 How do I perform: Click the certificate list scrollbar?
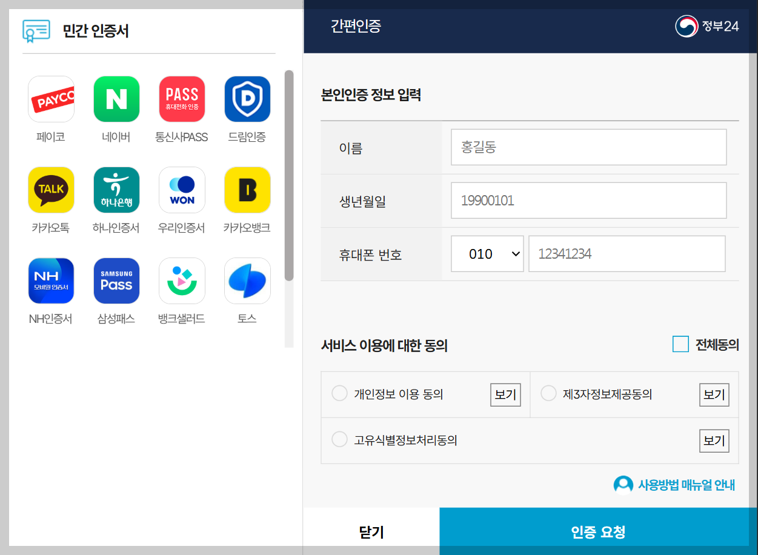(x=289, y=176)
